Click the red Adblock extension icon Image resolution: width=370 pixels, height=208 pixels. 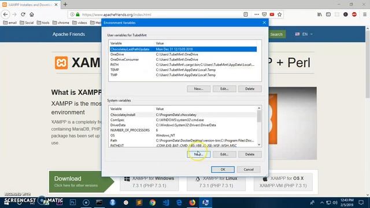[x=354, y=14]
